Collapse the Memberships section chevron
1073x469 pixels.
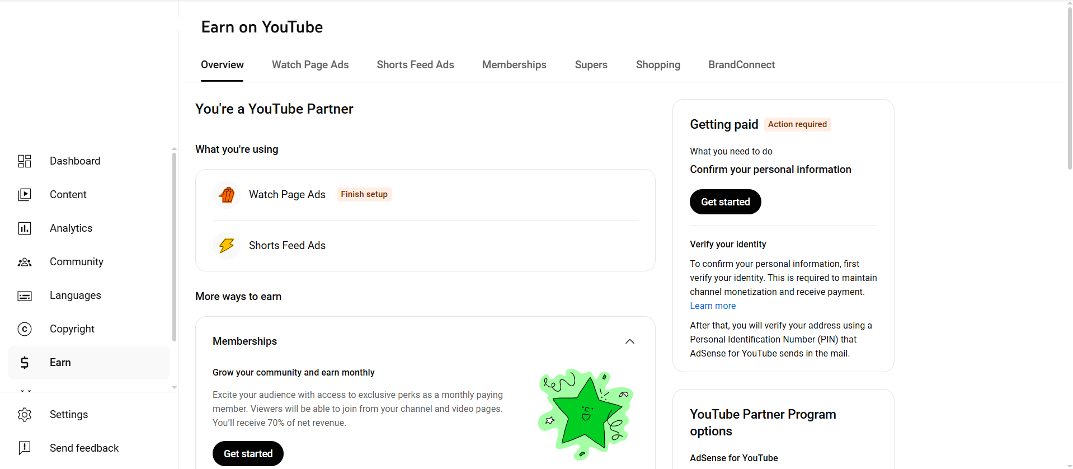pyautogui.click(x=630, y=341)
